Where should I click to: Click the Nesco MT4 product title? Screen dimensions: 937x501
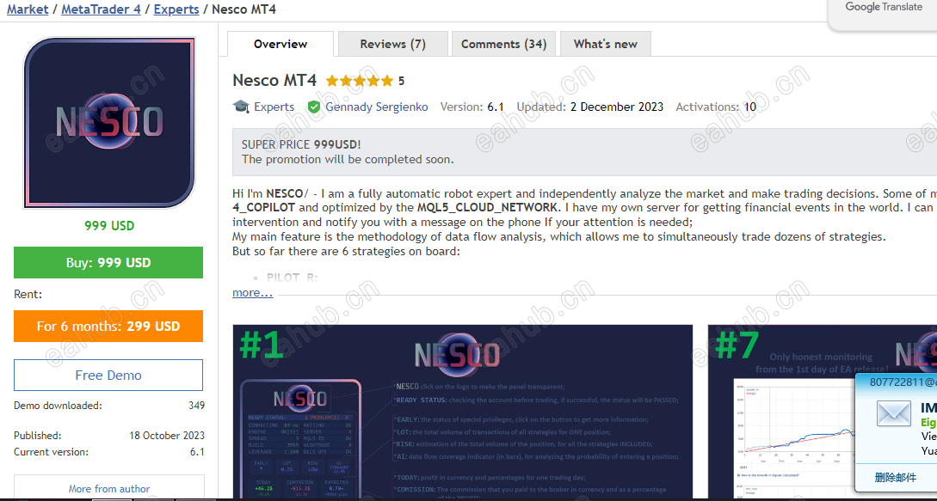coord(274,80)
